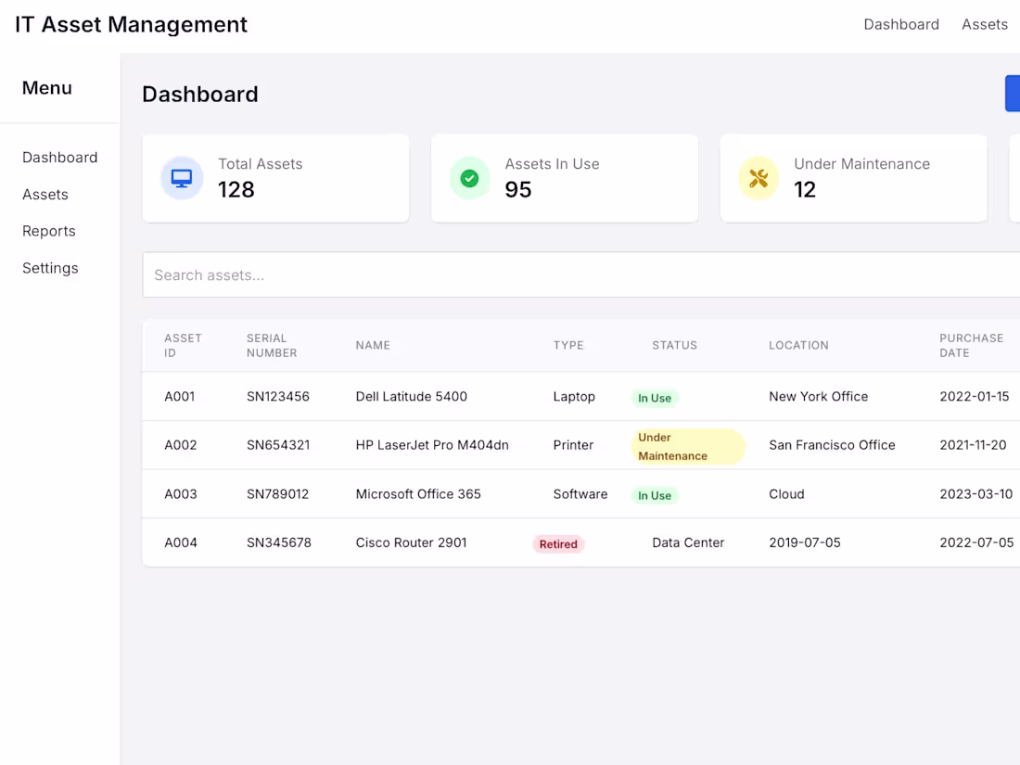Click the Under Maintenance tools icon
This screenshot has width=1020, height=765.
coord(759,178)
